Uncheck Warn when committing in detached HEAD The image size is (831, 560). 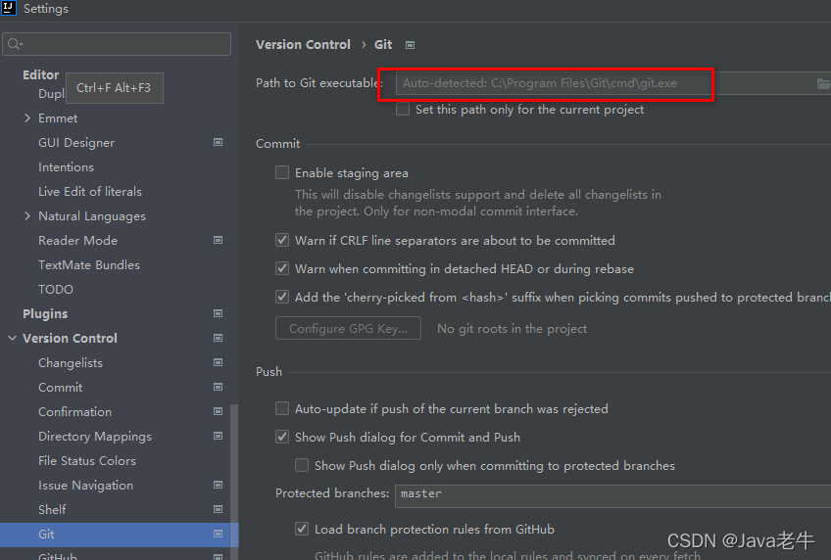click(x=282, y=268)
